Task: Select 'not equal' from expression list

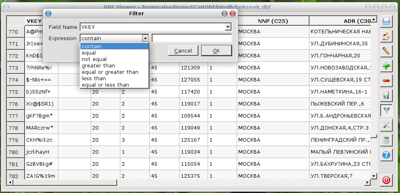Action: 94,59
